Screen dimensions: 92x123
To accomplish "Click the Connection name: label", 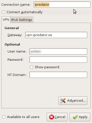I will (x=16, y=5).
